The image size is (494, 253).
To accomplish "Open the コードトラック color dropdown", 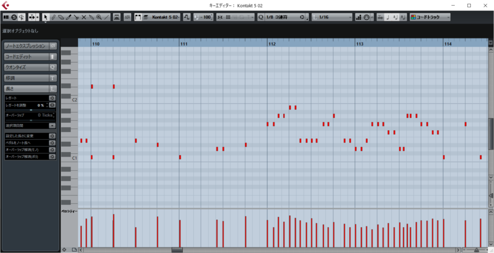I will (448, 17).
